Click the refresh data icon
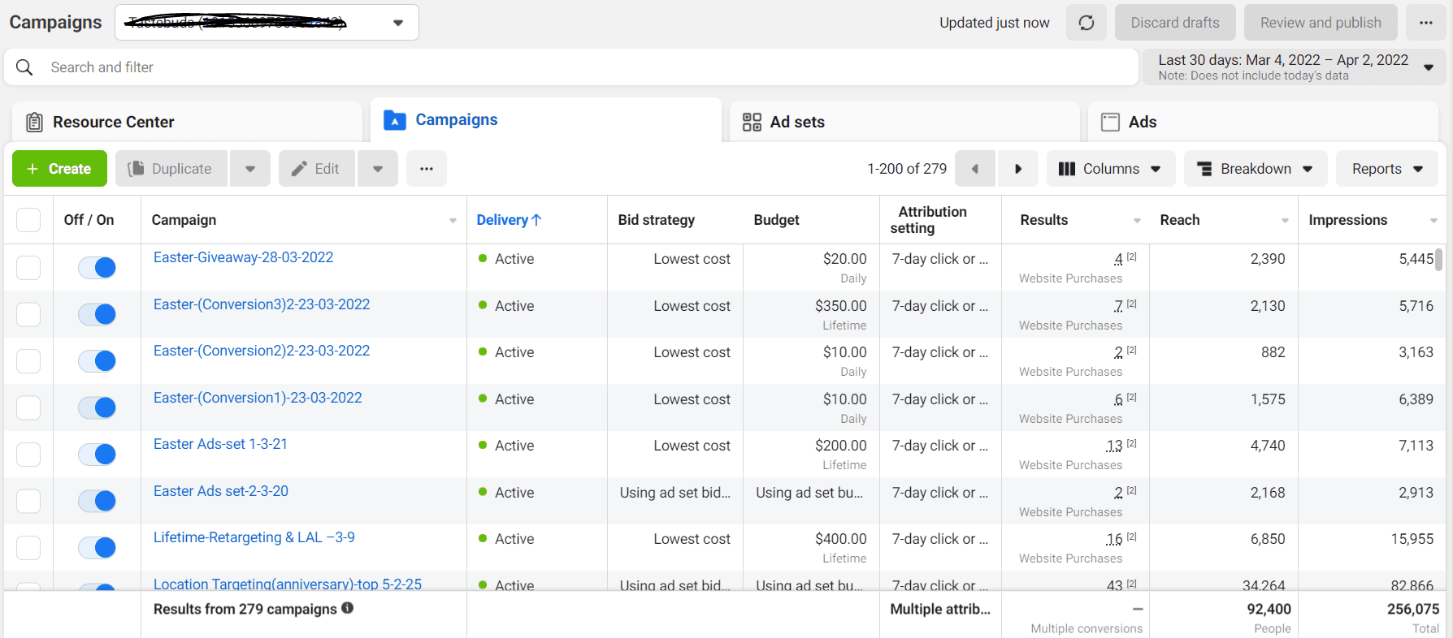 point(1086,23)
